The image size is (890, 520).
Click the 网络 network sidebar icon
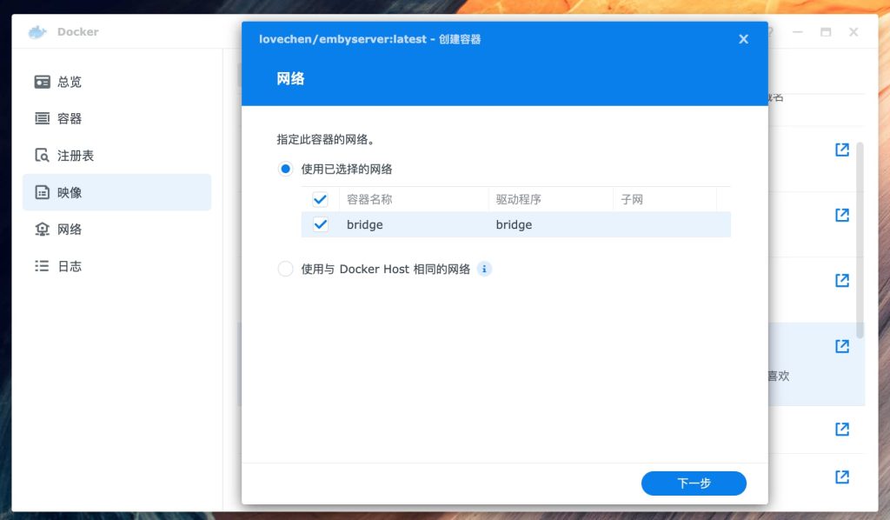pyautogui.click(x=42, y=230)
